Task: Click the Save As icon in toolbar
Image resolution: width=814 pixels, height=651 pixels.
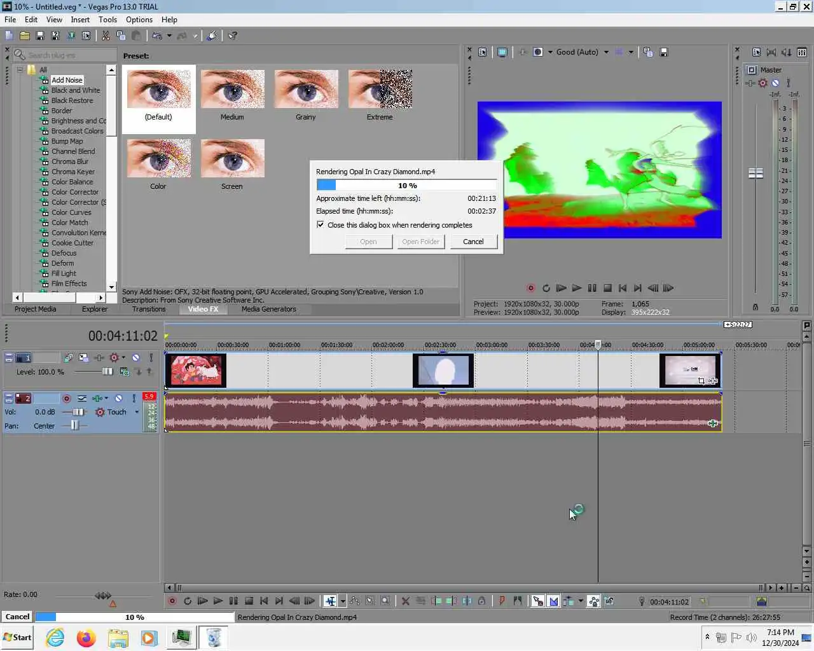Action: click(55, 36)
